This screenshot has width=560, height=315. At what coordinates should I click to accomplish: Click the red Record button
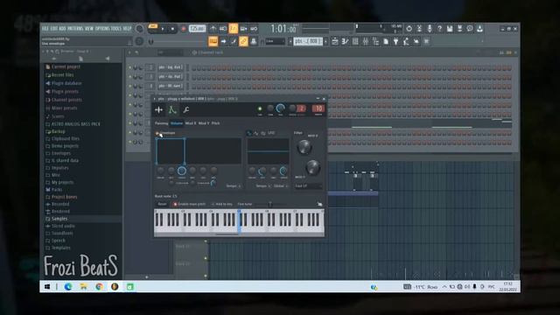[184, 29]
